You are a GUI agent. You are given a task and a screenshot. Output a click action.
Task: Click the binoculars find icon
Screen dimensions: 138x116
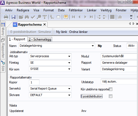pyautogui.click(x=27, y=17)
